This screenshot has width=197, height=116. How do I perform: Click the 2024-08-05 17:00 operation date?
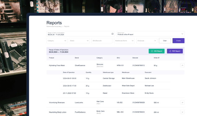click(70, 86)
